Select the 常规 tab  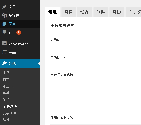click(53, 12)
